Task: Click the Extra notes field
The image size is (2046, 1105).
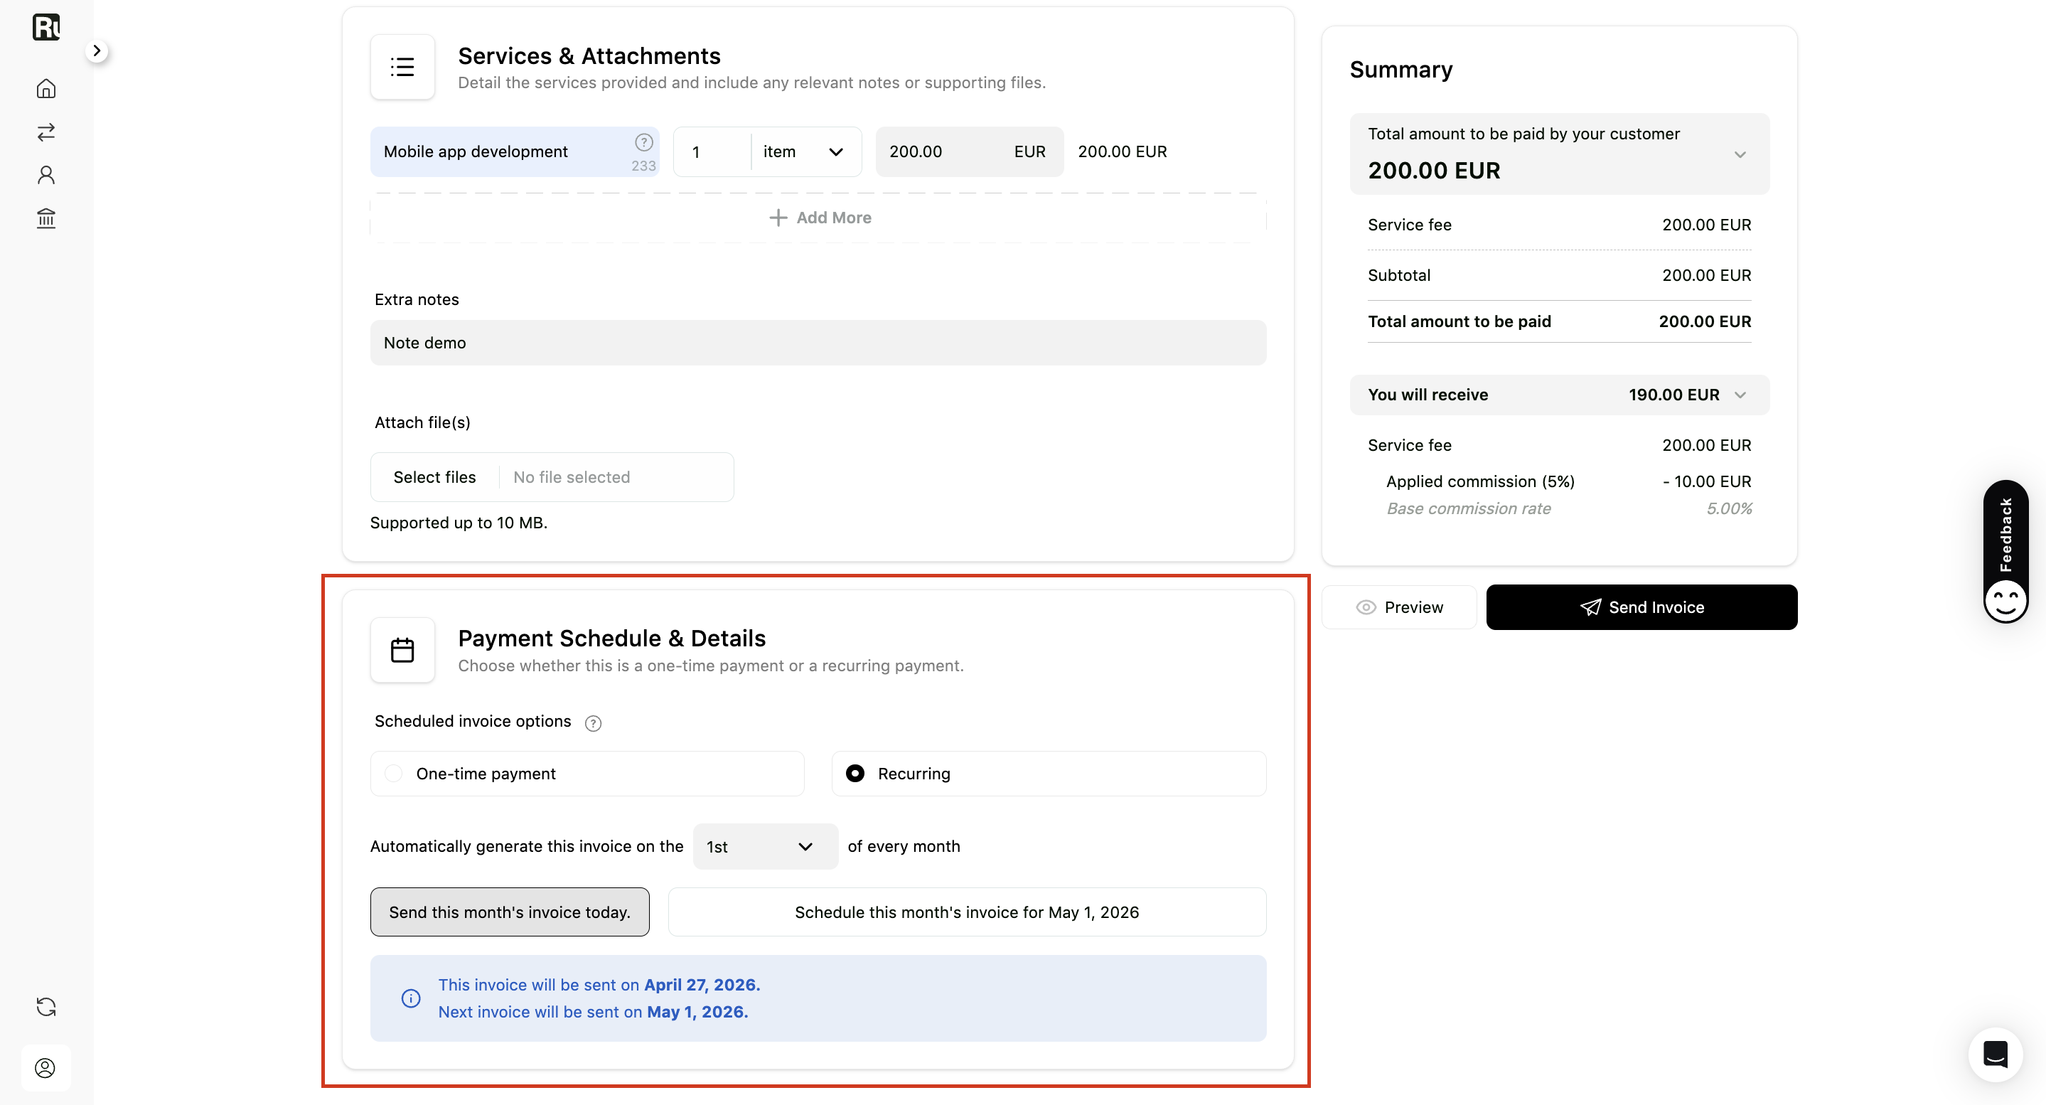Action: pyautogui.click(x=818, y=343)
